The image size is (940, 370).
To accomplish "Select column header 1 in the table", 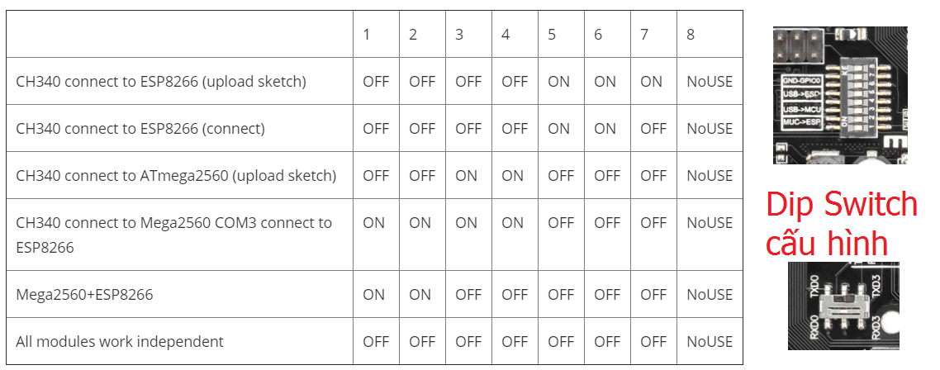I will (367, 35).
